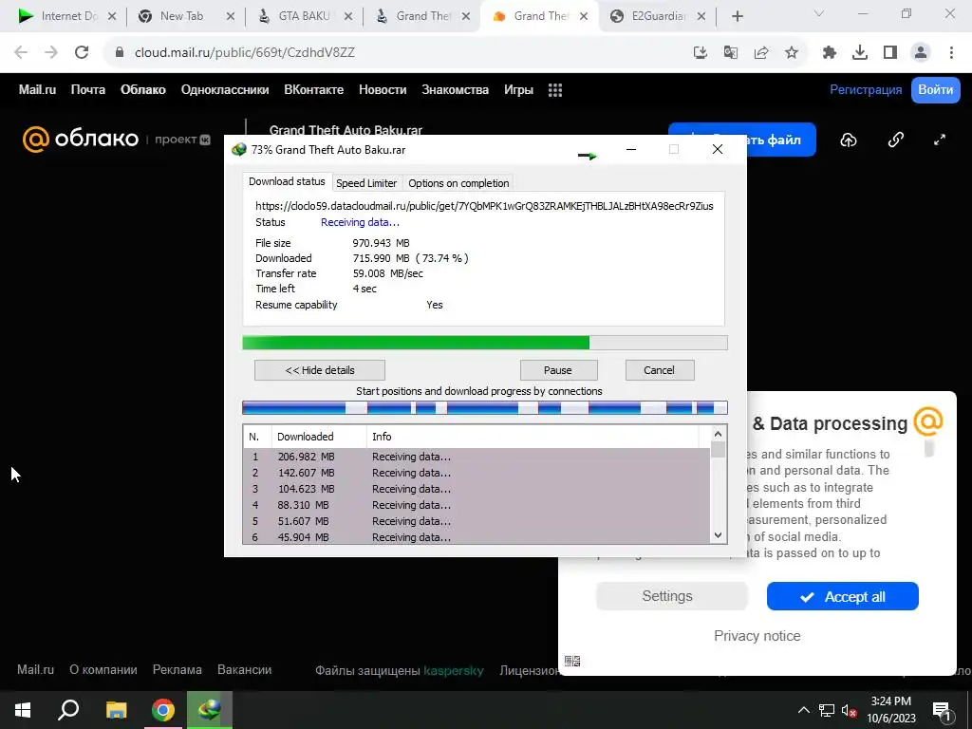This screenshot has height=729, width=972.
Task: Open the Chrome downloads icon
Action: pos(860,53)
